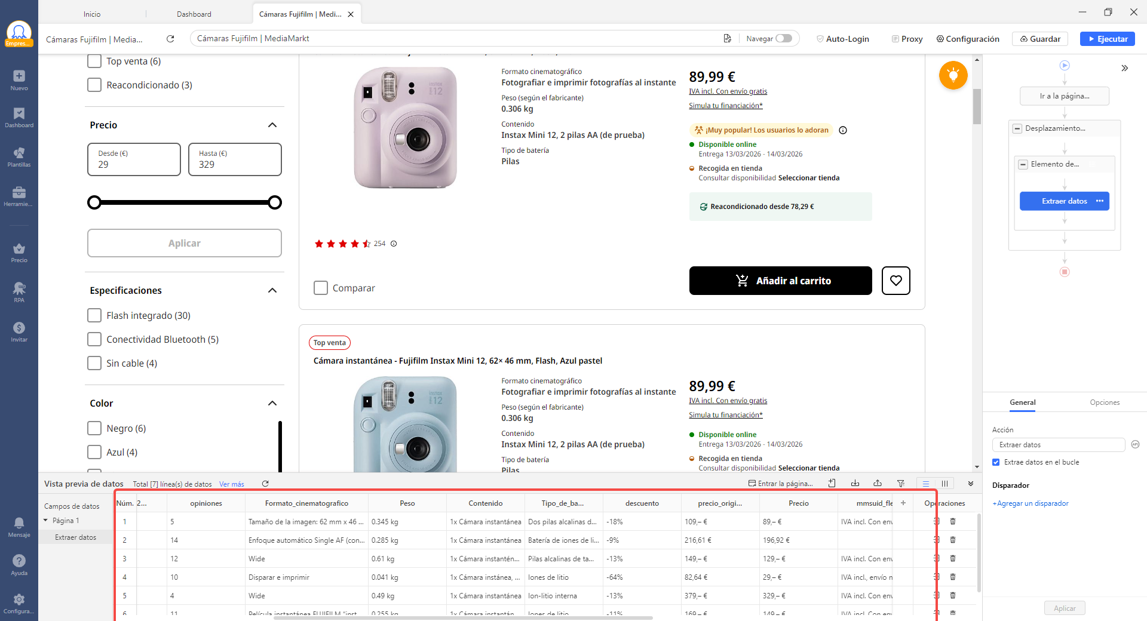Open the filter icon in the data preview toolbar
Viewport: 1147px width, 621px height.
pyautogui.click(x=901, y=484)
